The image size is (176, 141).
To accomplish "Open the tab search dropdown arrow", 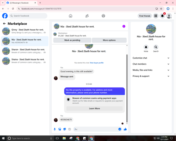I will [3, 3].
